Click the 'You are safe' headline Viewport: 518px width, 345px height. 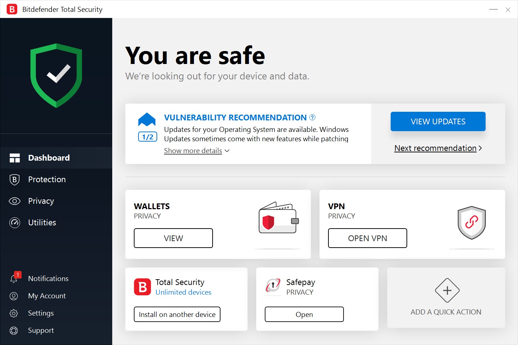coord(195,56)
